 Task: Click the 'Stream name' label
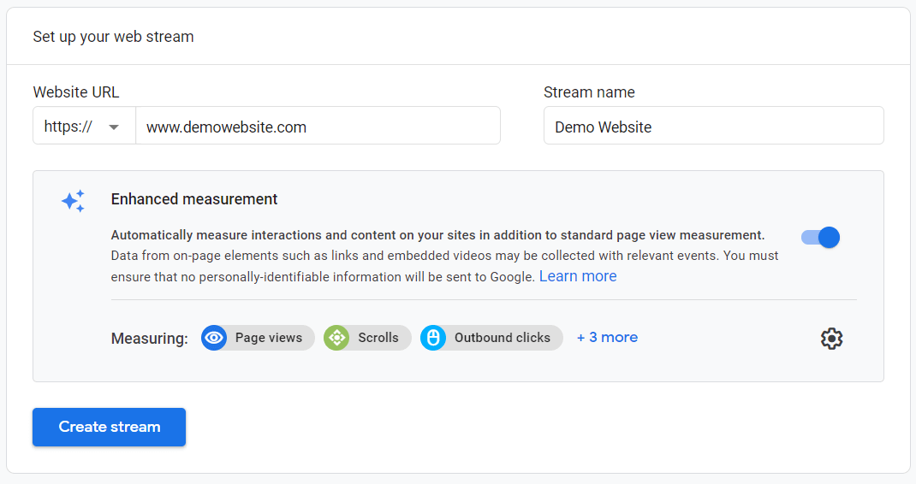tap(589, 92)
